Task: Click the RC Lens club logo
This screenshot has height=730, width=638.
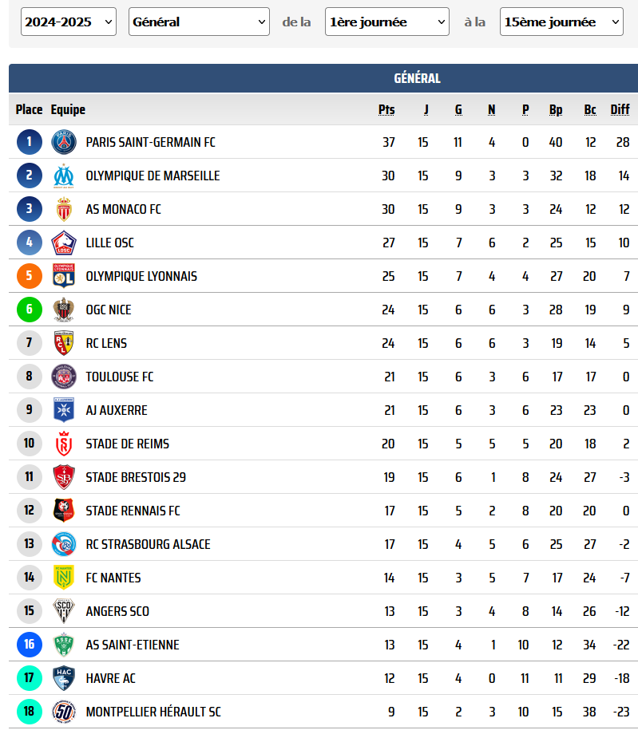Action: coord(64,343)
